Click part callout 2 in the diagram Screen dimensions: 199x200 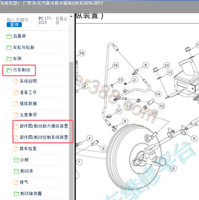134,80
